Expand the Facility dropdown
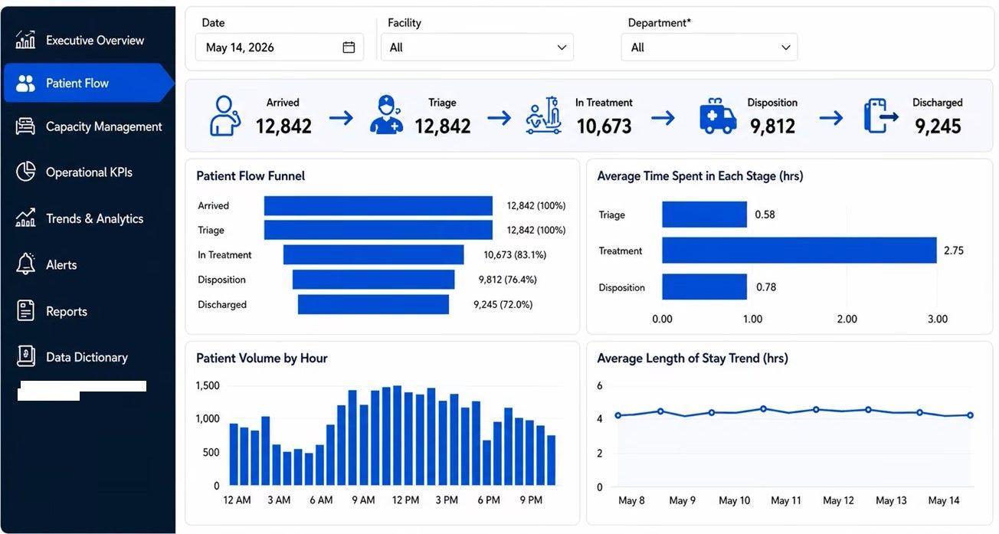999x534 pixels. pos(477,48)
